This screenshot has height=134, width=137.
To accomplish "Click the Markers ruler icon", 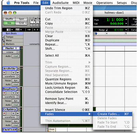I will point(3,44).
